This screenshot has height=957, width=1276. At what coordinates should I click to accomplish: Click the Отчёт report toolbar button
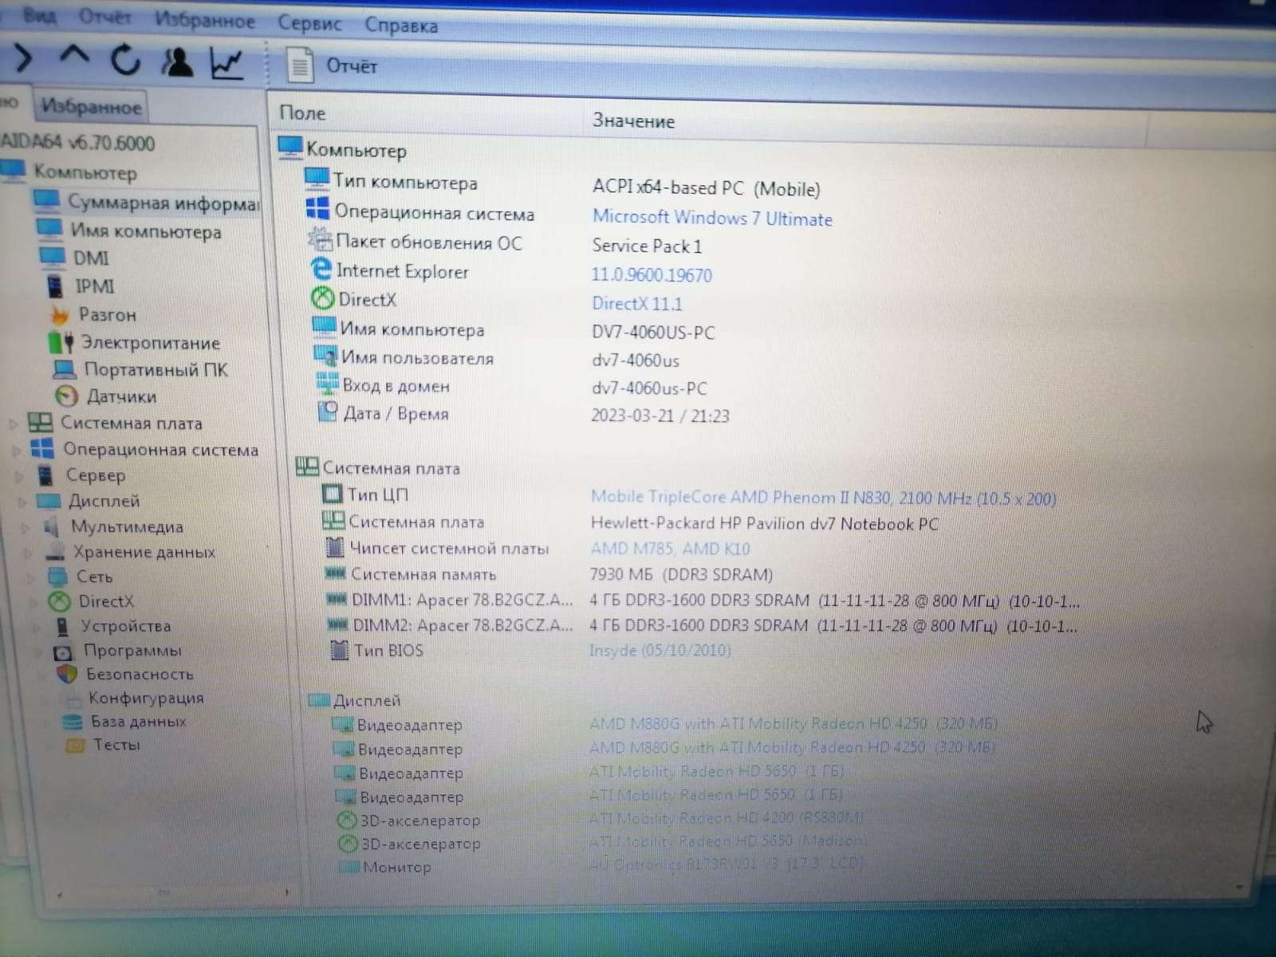coord(333,66)
